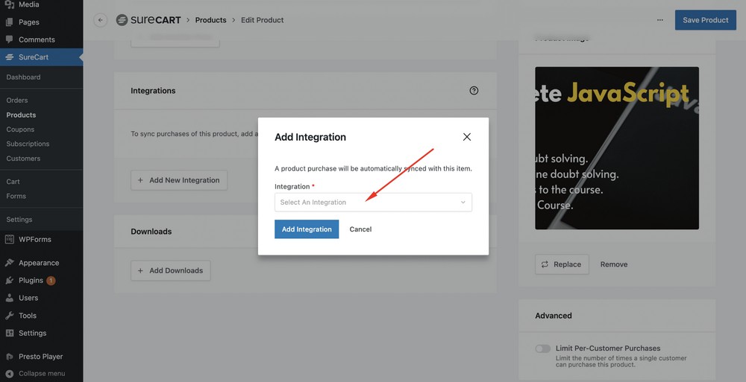The image size is (746, 382).
Task: Replace the product image
Action: pyautogui.click(x=562, y=264)
